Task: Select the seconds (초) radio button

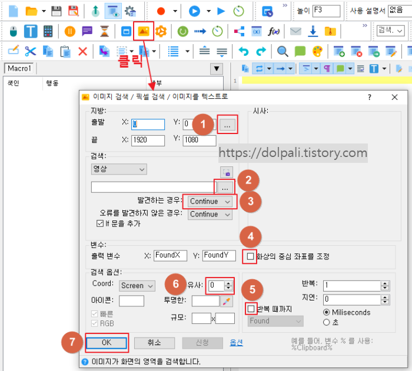Action: [x=326, y=322]
